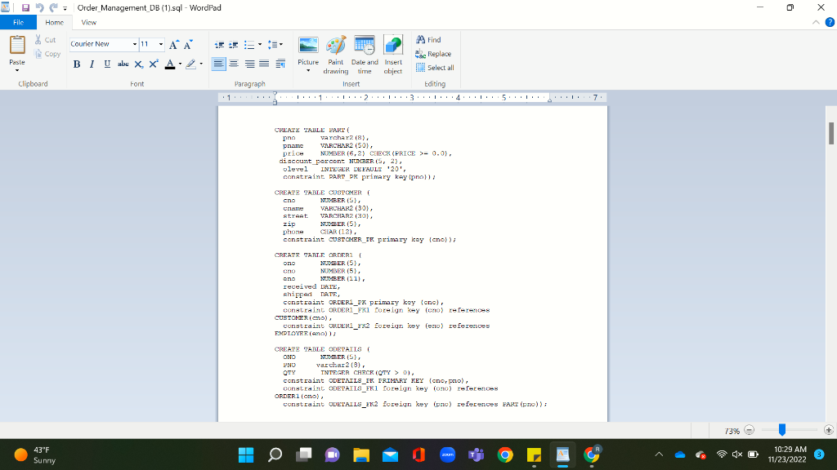
Task: Toggle Superscript formatting
Action: pyautogui.click(x=154, y=64)
